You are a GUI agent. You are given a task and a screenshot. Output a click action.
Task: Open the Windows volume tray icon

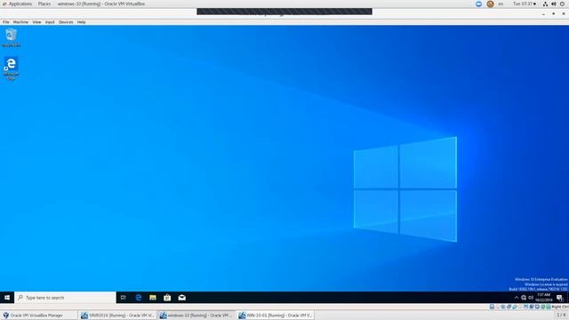click(531, 298)
